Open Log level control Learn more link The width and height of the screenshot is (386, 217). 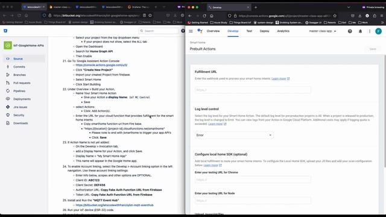pyautogui.click(x=217, y=124)
